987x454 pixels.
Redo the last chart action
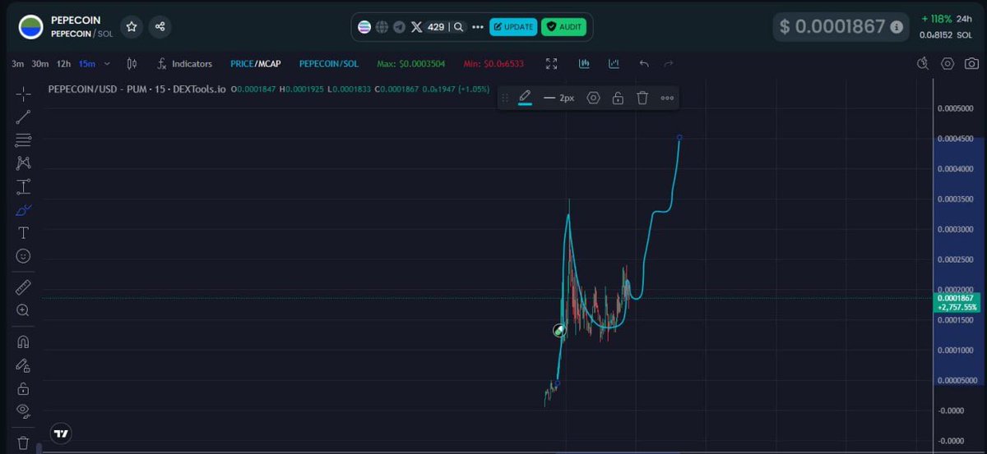[669, 63]
